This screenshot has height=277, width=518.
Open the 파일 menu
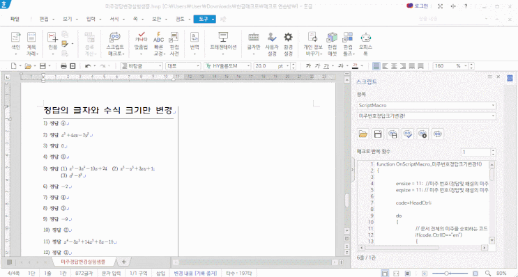15,19
